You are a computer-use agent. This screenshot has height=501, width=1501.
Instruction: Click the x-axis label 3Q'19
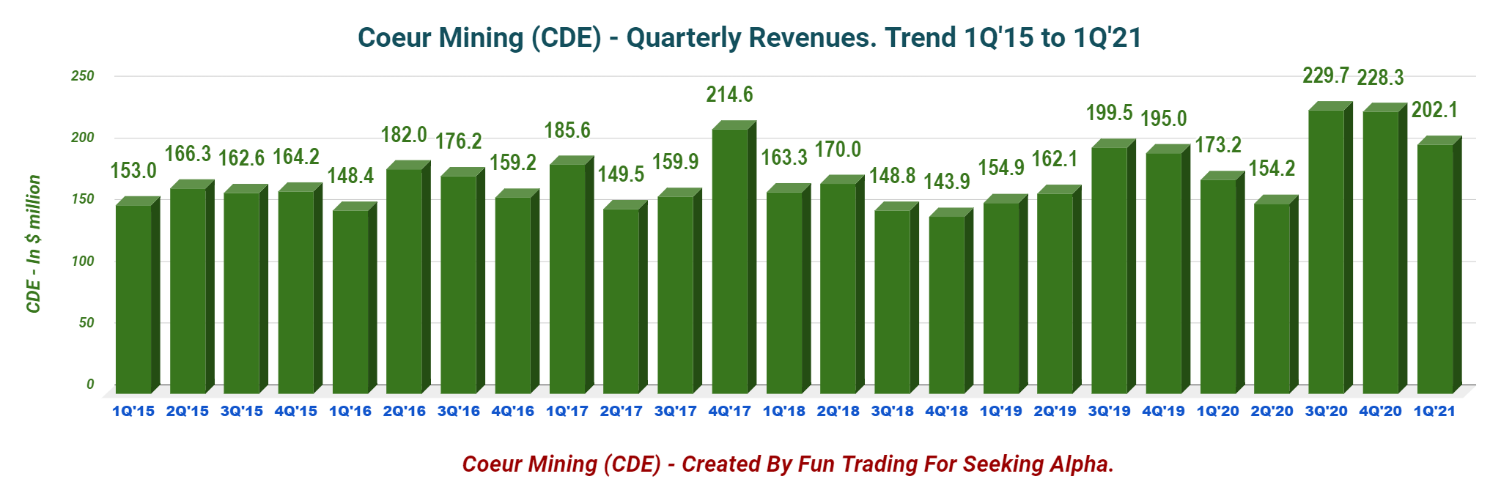coord(1110,412)
